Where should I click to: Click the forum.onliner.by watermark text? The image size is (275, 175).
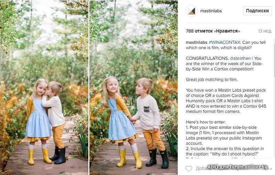click(238, 167)
